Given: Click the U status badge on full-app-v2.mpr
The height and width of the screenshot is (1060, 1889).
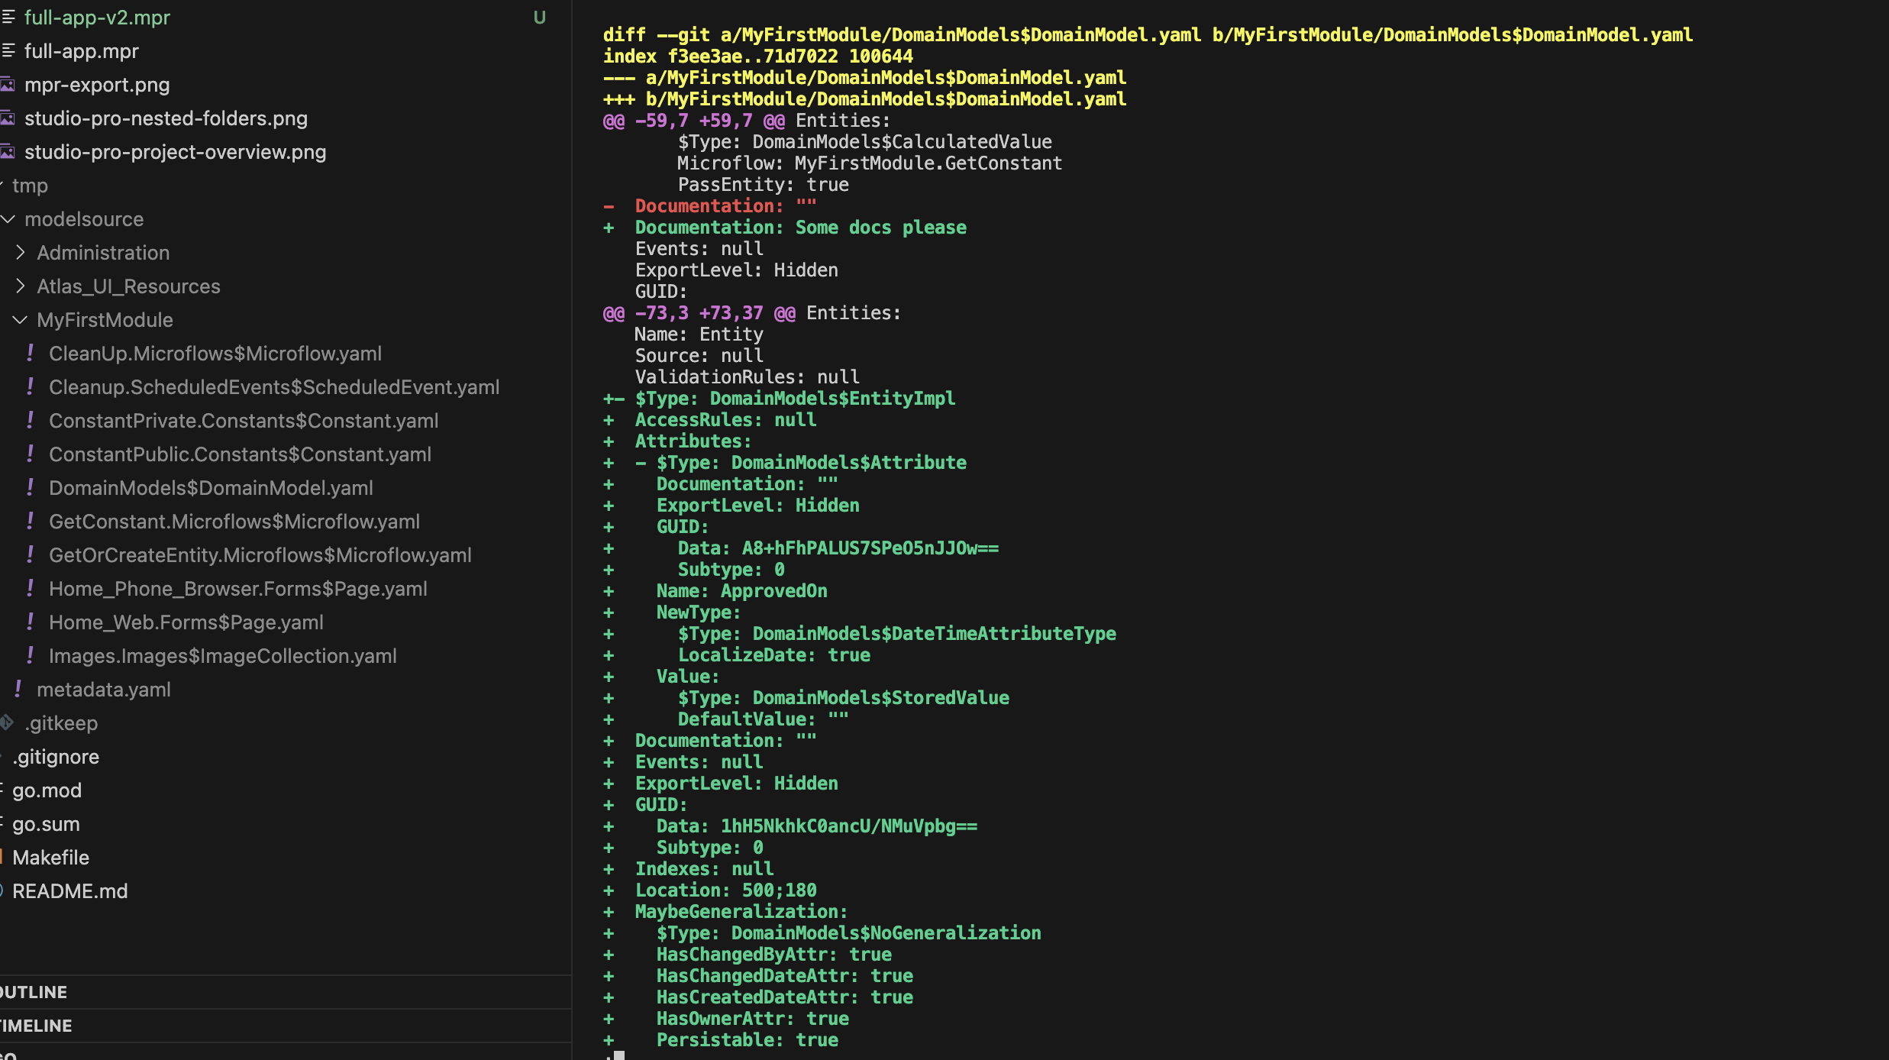Looking at the screenshot, I should tap(541, 17).
